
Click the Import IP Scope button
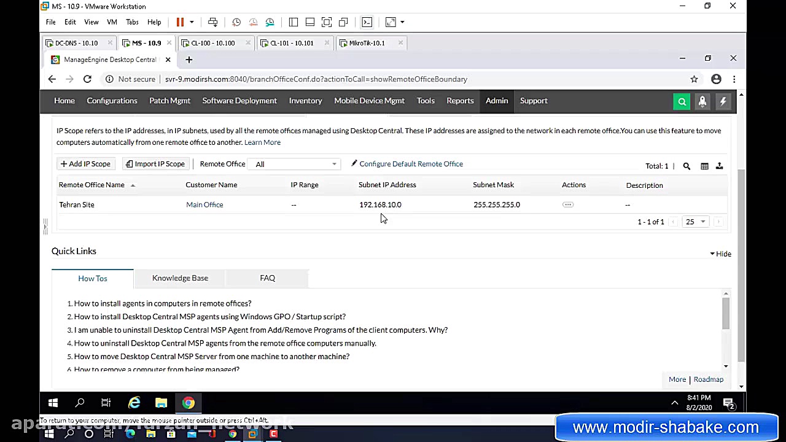155,164
